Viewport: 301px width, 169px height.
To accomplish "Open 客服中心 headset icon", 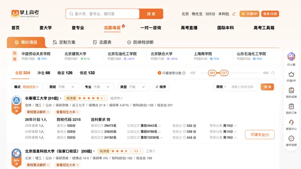I will [x=291, y=122].
